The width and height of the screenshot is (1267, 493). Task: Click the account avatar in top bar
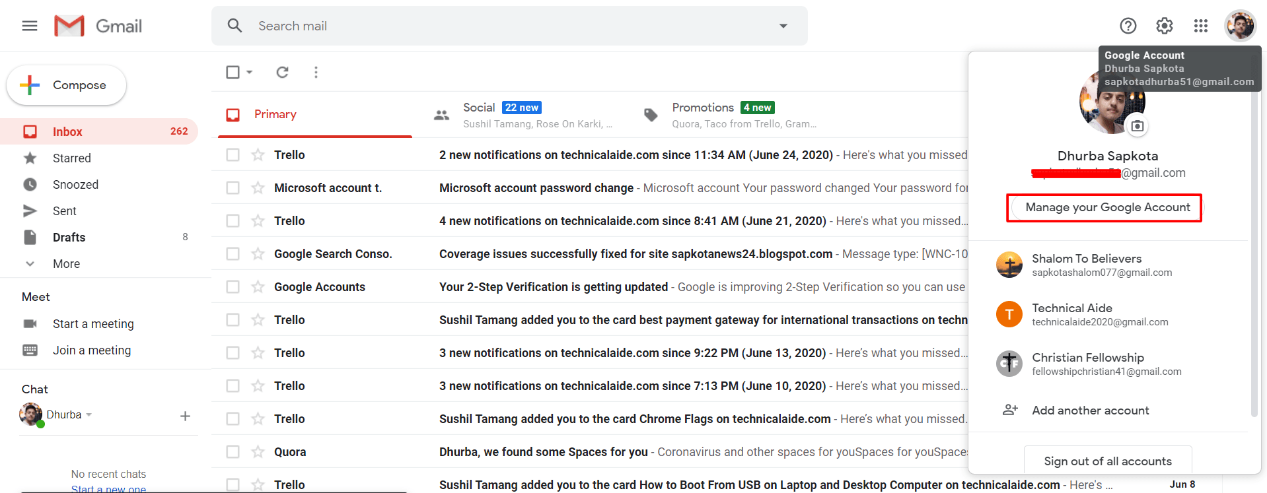1240,26
